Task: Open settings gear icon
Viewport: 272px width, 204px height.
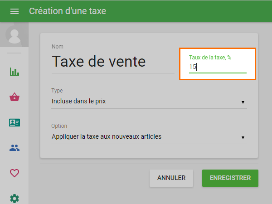Action: tap(15, 199)
